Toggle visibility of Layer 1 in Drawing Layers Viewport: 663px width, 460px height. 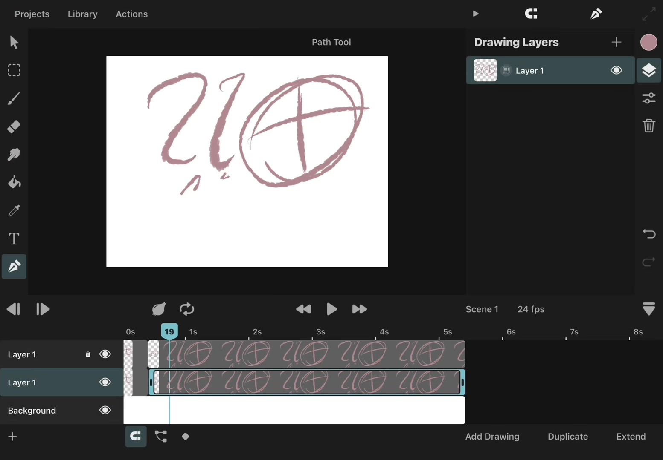tap(616, 70)
